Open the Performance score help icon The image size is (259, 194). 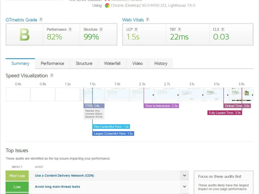click(x=70, y=29)
